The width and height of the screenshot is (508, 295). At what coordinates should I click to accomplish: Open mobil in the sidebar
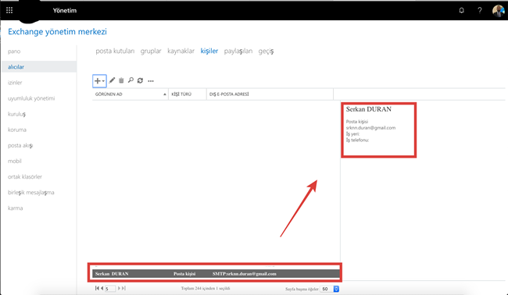tap(15, 161)
